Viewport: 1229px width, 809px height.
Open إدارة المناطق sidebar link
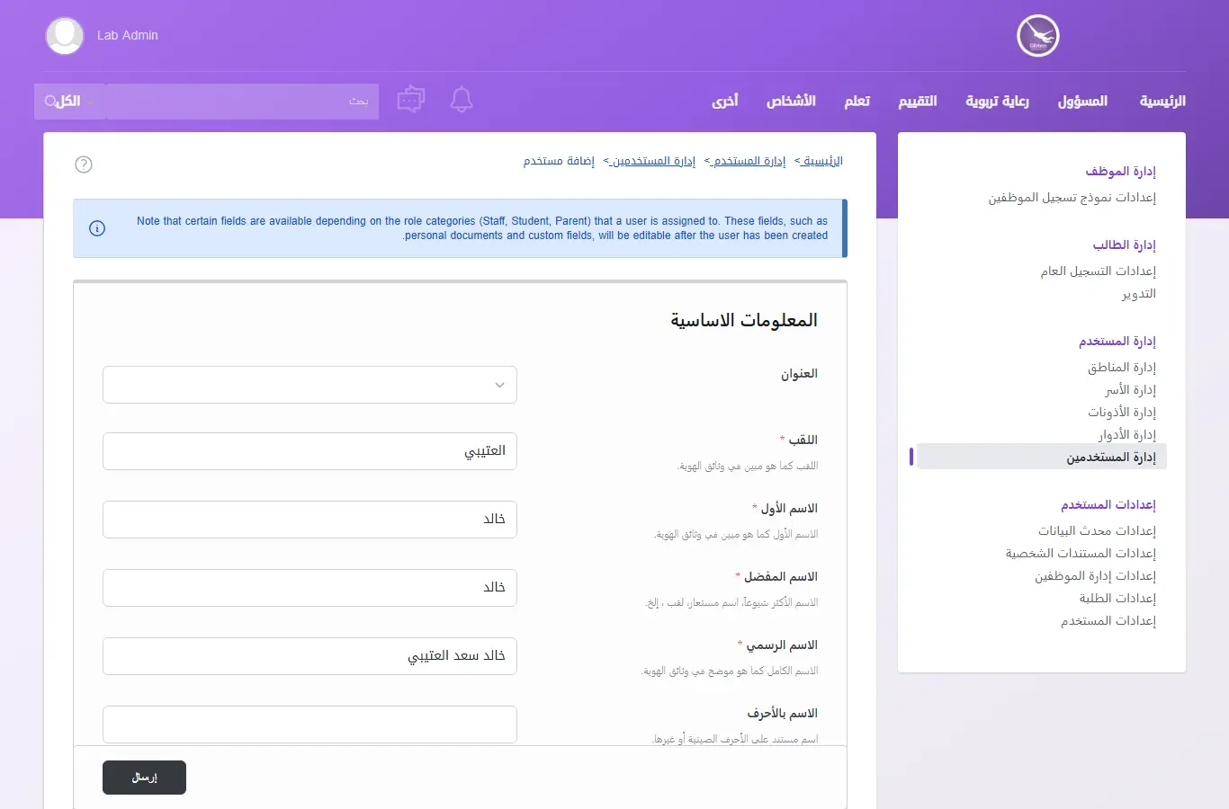coord(1122,368)
